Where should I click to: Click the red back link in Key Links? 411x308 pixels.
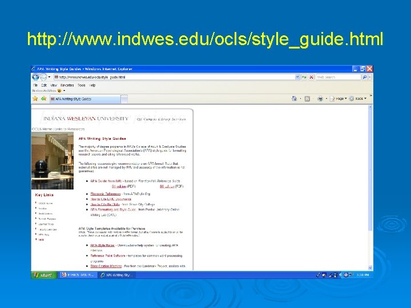click(41, 240)
